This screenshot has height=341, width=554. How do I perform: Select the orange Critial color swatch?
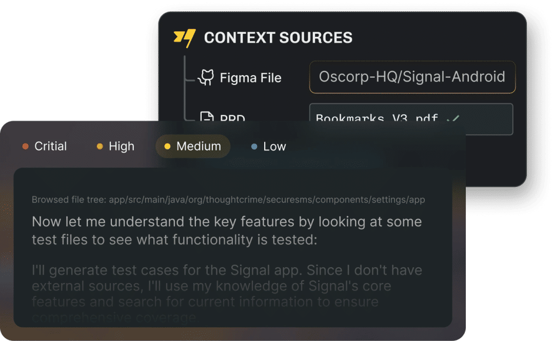pyautogui.click(x=25, y=146)
